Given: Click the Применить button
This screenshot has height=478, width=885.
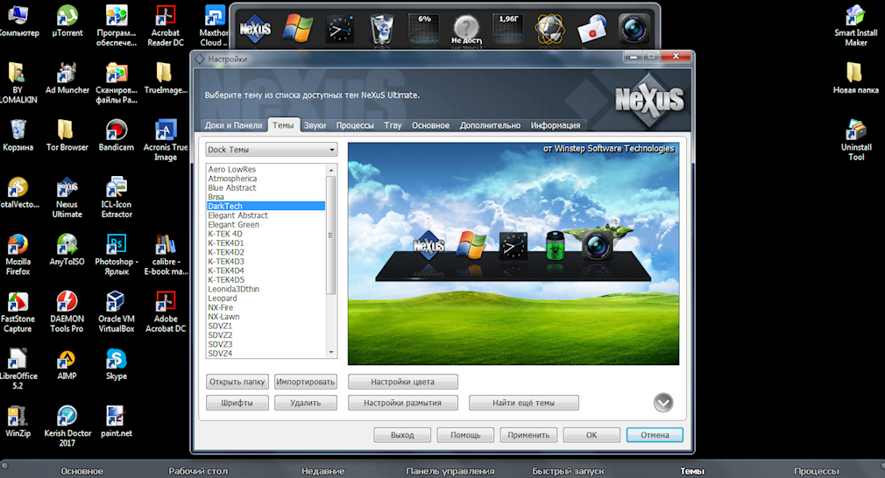Looking at the screenshot, I should click(x=528, y=434).
